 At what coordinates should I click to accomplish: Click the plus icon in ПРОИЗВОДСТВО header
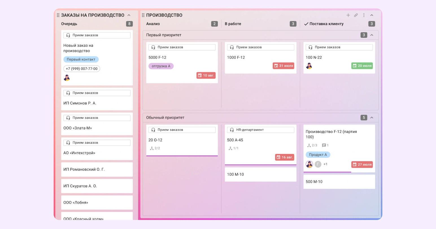tap(348, 15)
